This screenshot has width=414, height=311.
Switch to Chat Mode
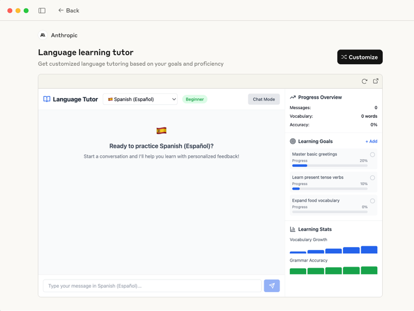pos(264,99)
